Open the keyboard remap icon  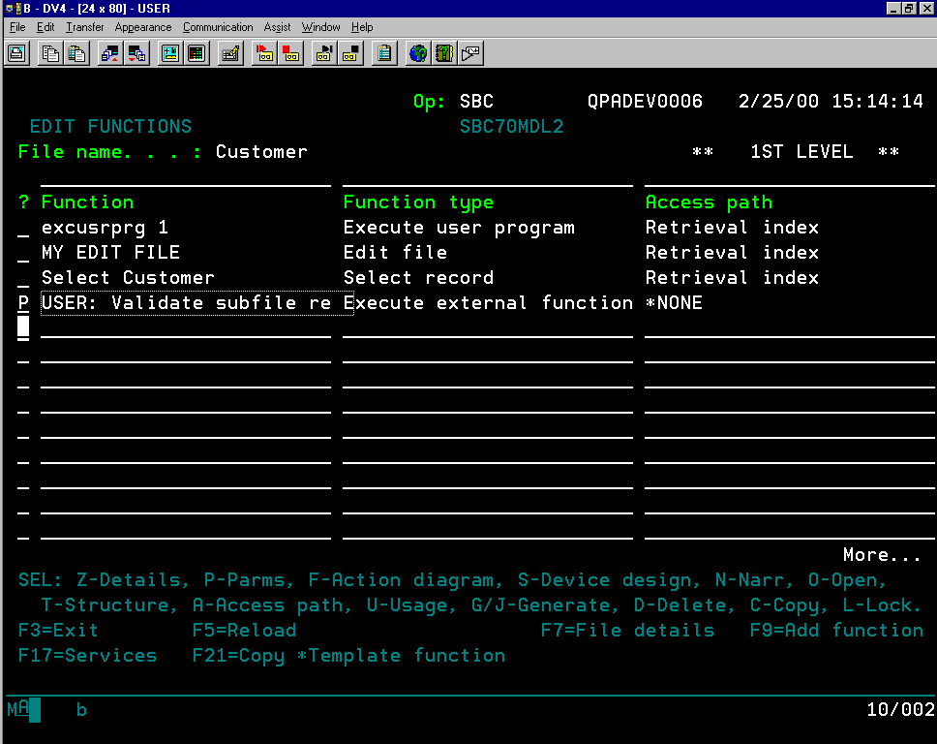(229, 53)
